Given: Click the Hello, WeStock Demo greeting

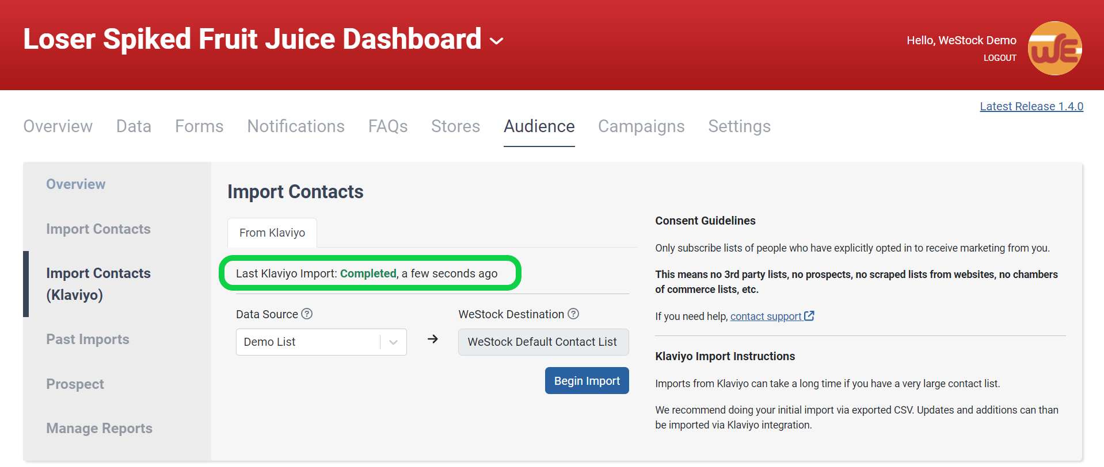Looking at the screenshot, I should 961,40.
